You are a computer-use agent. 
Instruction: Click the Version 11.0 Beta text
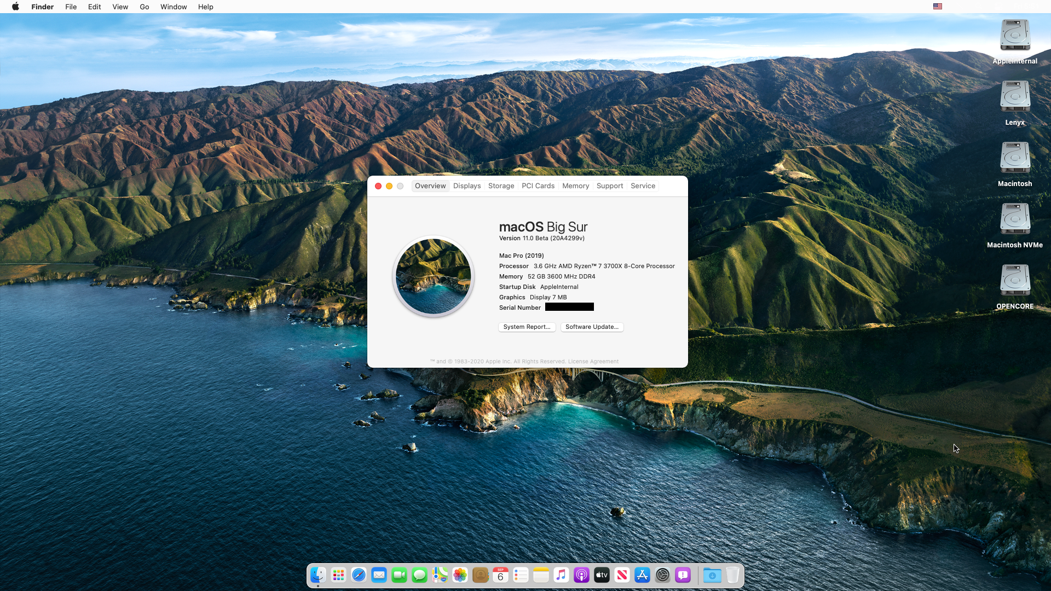[x=542, y=239]
